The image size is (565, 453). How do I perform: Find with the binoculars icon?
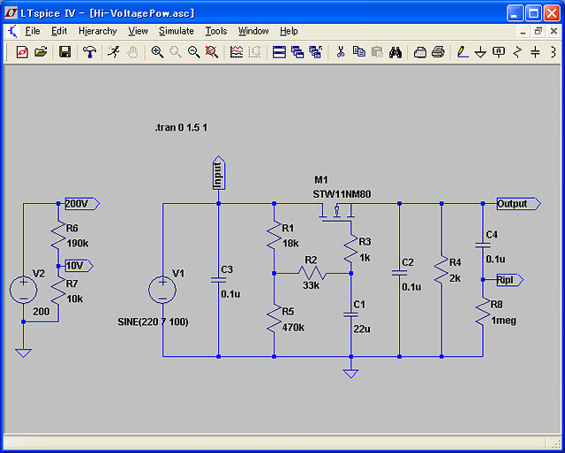[x=395, y=53]
